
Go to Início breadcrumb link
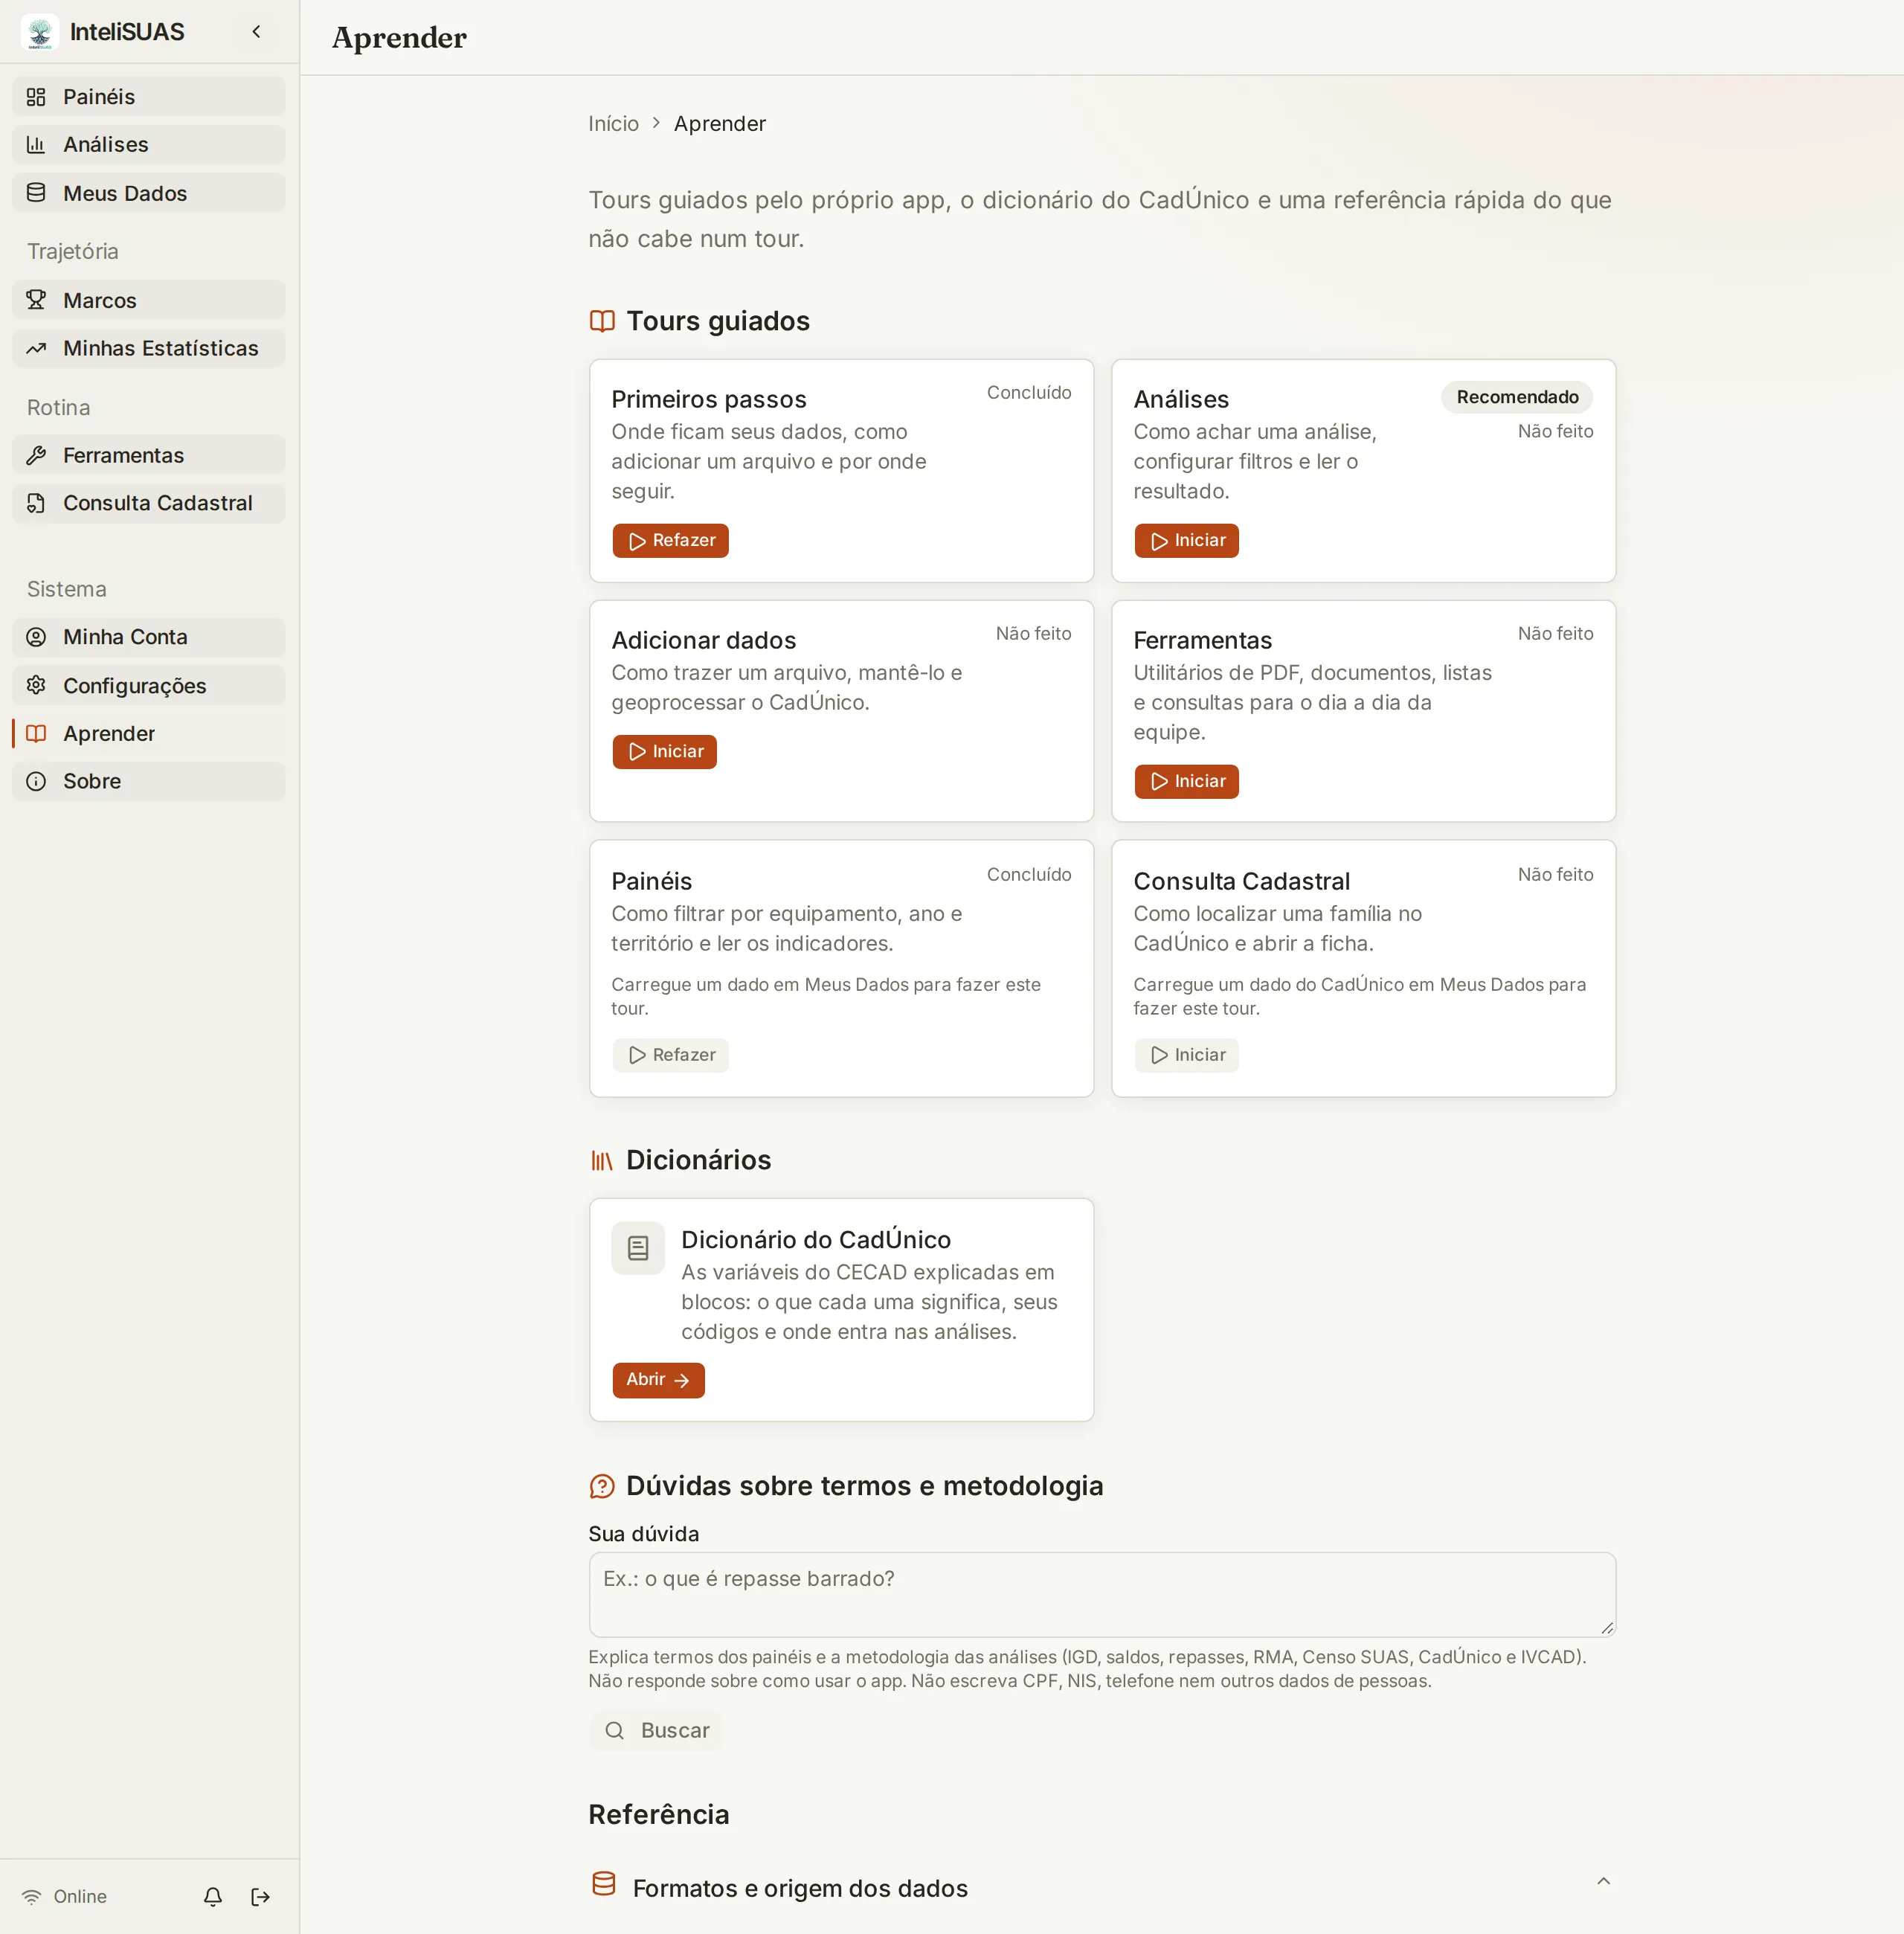(613, 124)
